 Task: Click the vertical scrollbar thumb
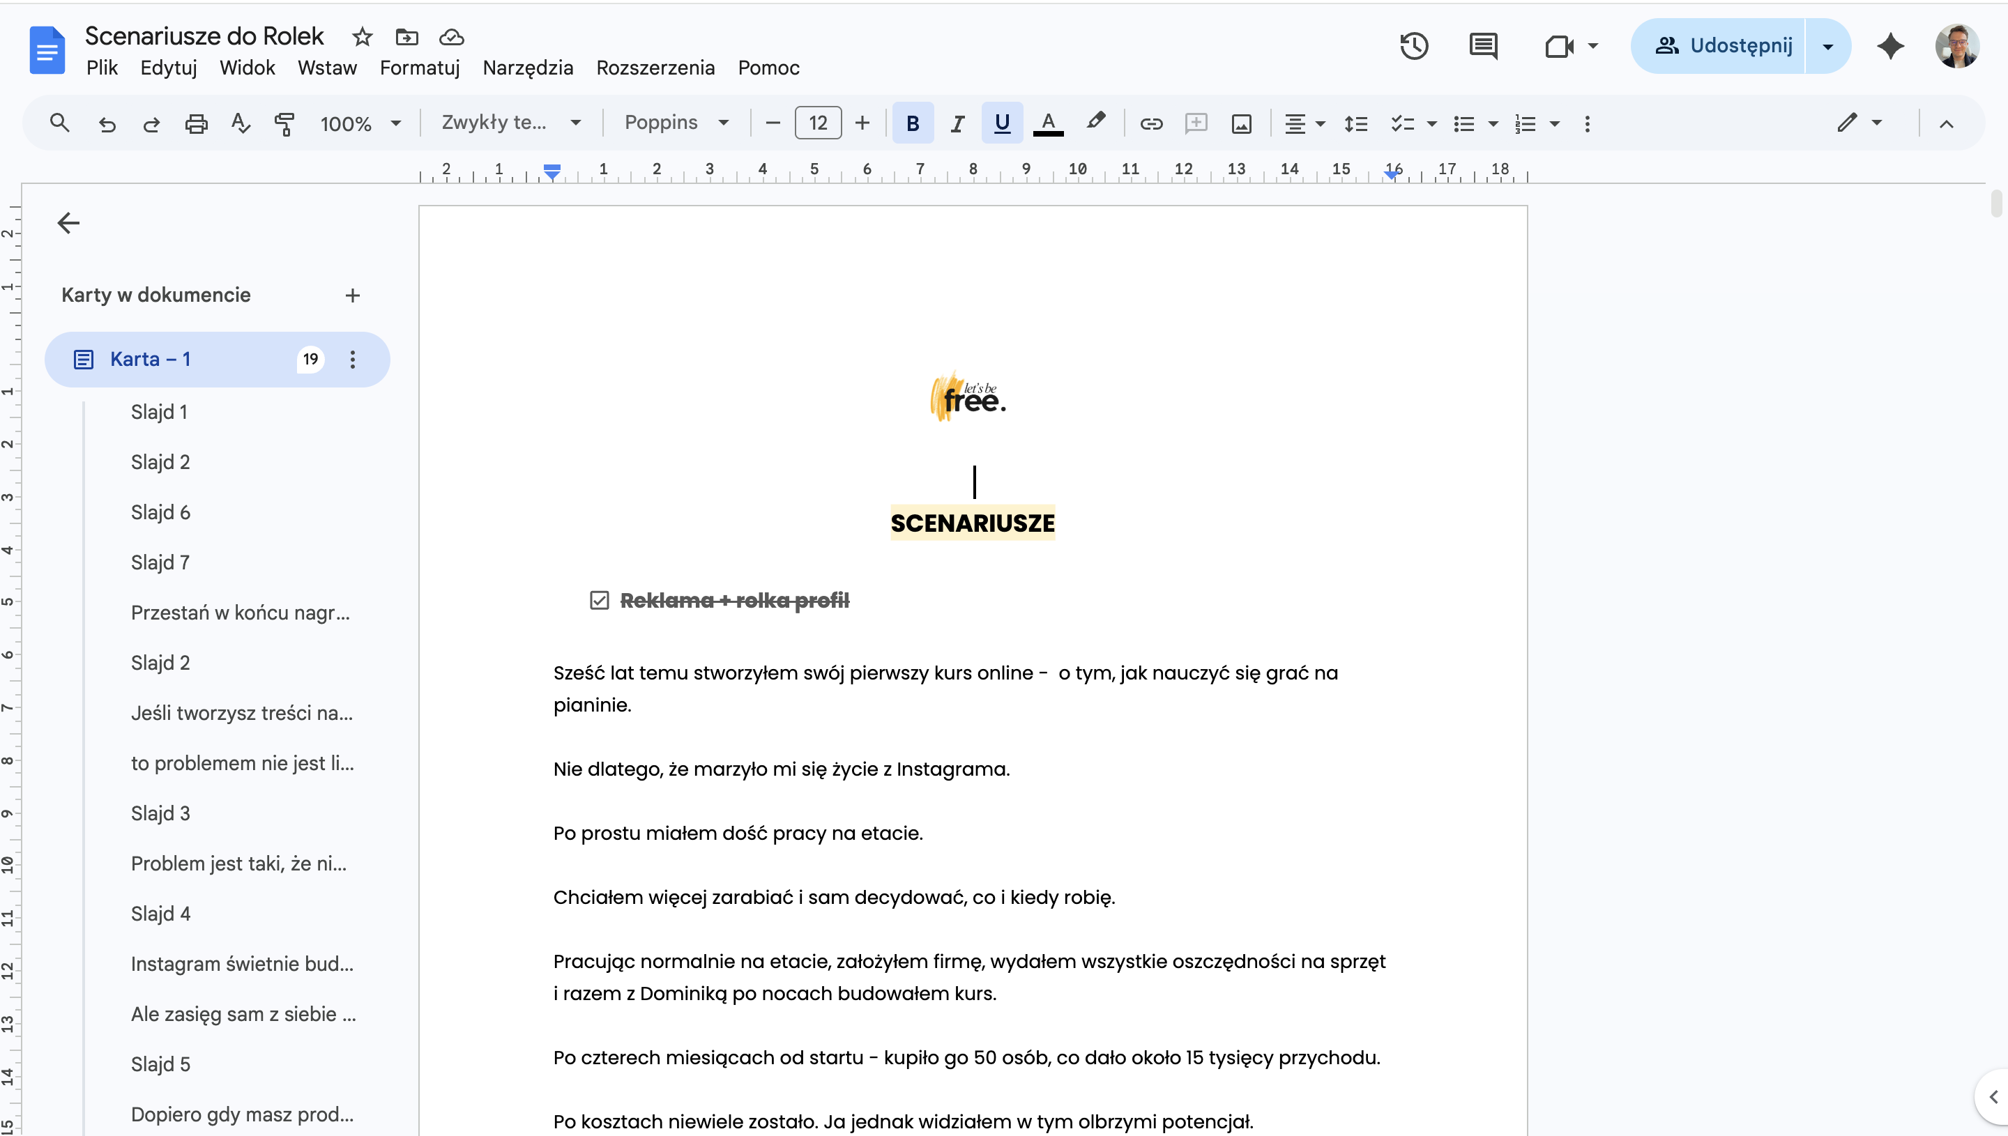[x=1996, y=203]
